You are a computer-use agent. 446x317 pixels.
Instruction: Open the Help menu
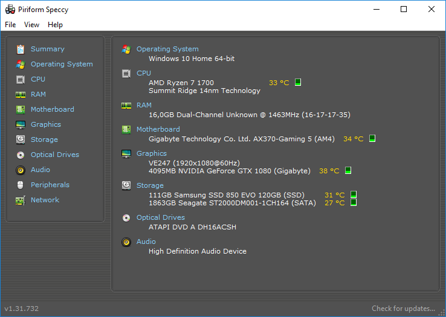pos(55,25)
